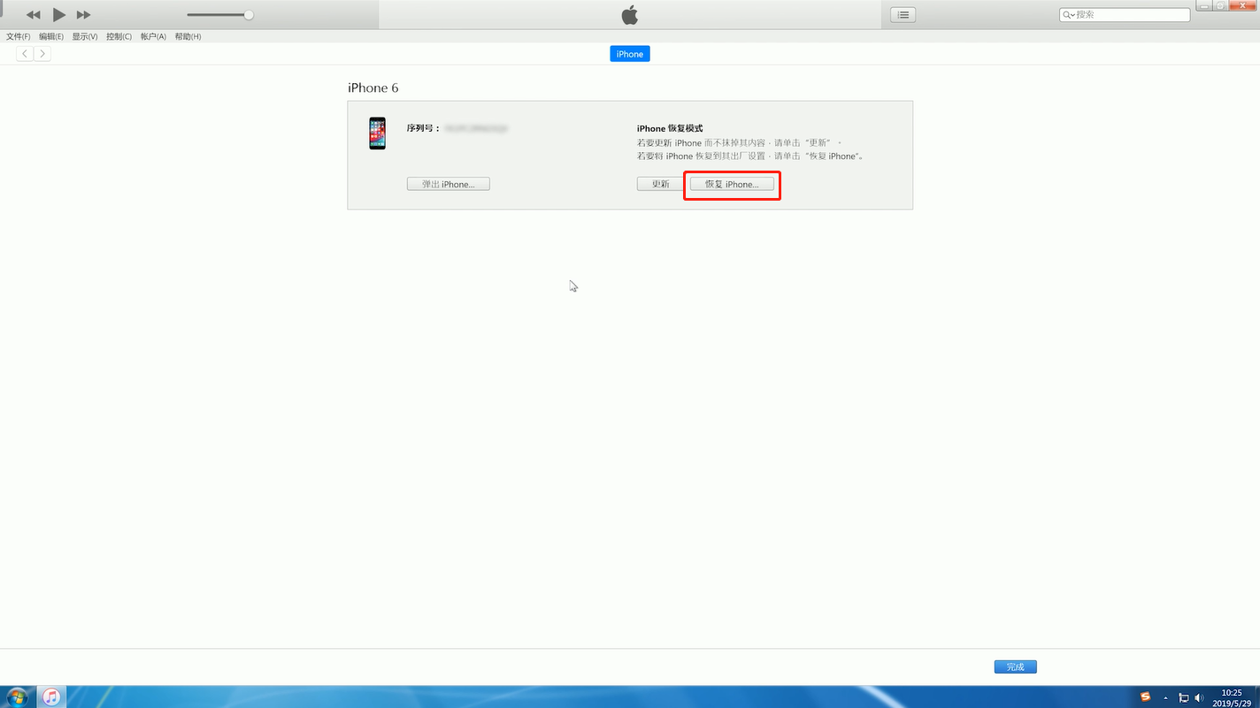Click the taskbar clock showing 10:25
The image size is (1260, 708).
1231,697
